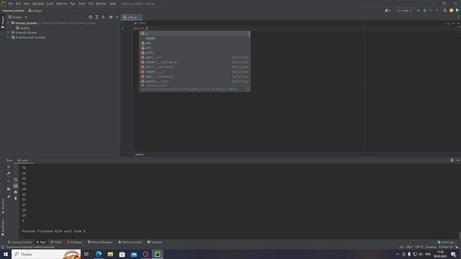Choose the ascii(__obj) completion suggestion
461x259 pixels.
[194, 81]
